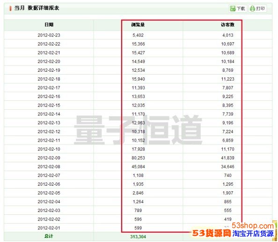This screenshot has height=242, width=278.
Task: Open the 53shop.com watermark link
Action: pyautogui.click(x=253, y=226)
